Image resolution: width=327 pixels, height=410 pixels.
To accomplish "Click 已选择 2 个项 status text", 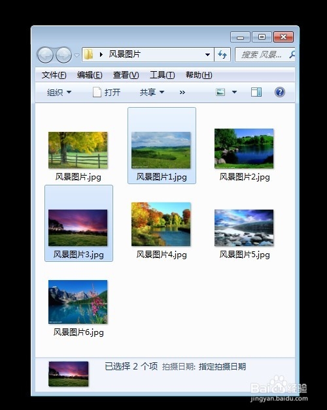I will point(131,366).
